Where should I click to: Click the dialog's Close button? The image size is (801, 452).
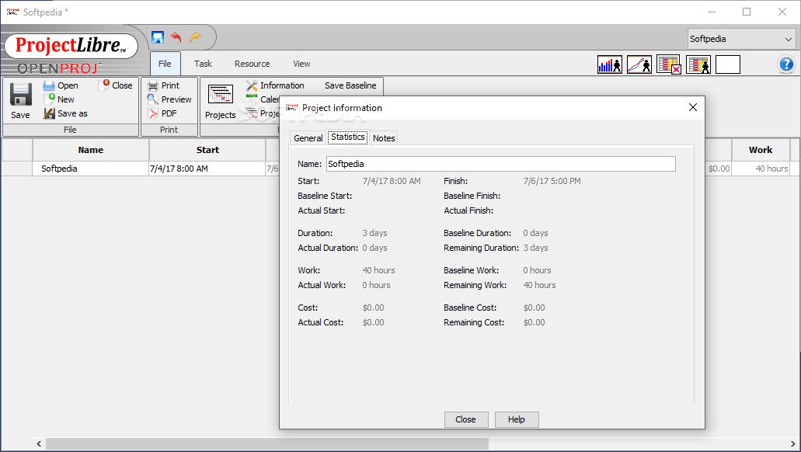pos(466,419)
